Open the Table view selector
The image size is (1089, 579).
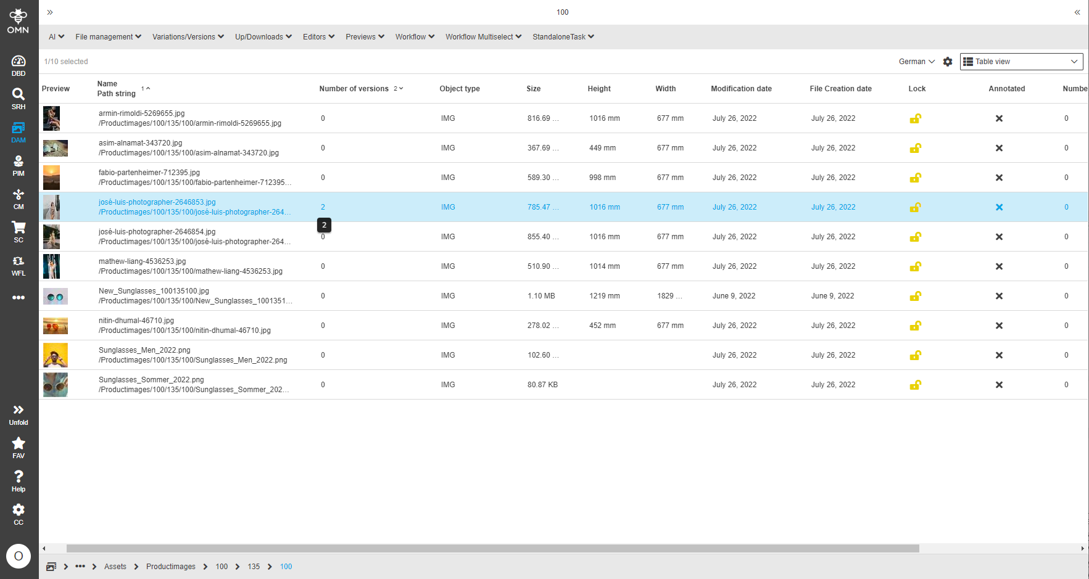point(1021,61)
